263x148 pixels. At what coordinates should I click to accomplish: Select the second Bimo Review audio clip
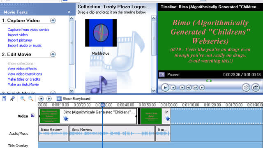tap(112, 133)
